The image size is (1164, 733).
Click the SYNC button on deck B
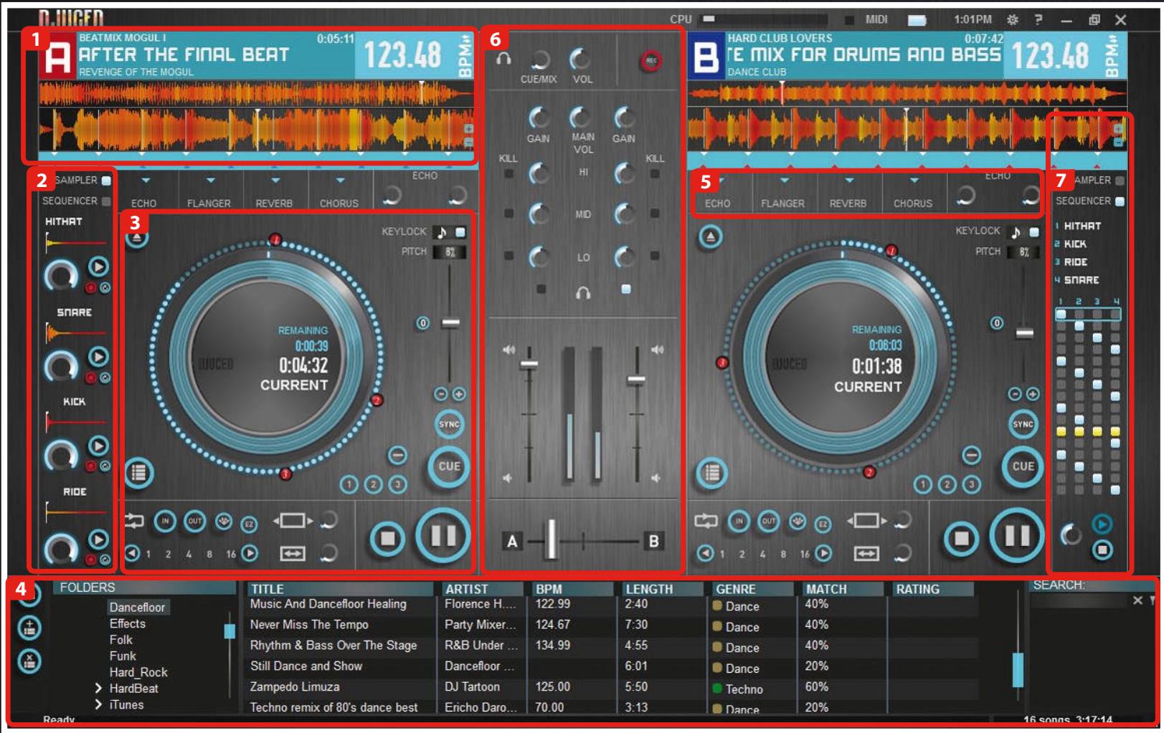pos(1023,424)
